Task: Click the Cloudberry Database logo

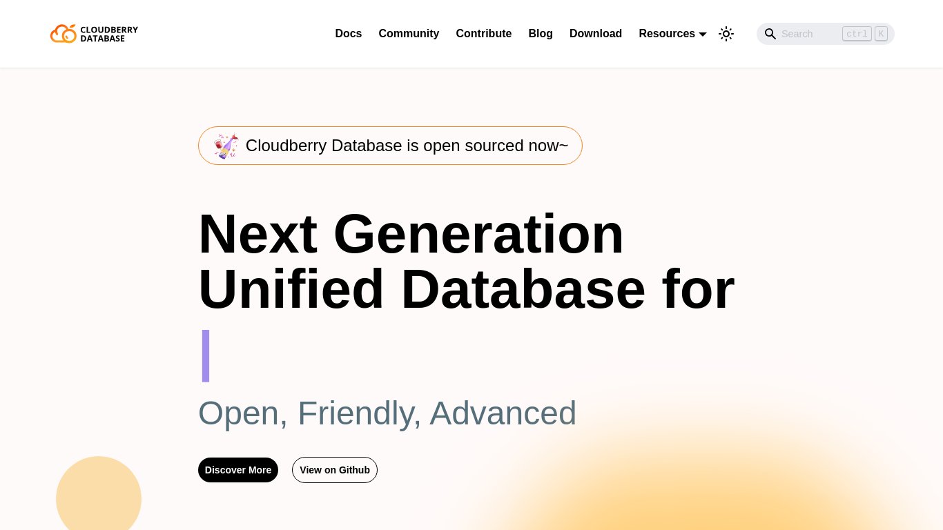Action: coord(94,34)
